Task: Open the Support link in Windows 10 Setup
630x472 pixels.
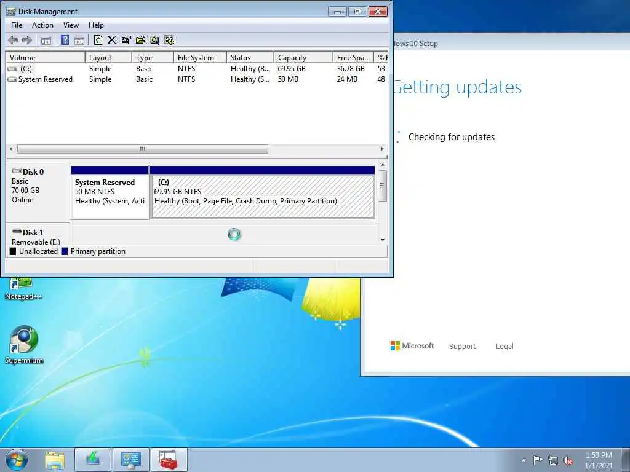Action: pos(463,347)
